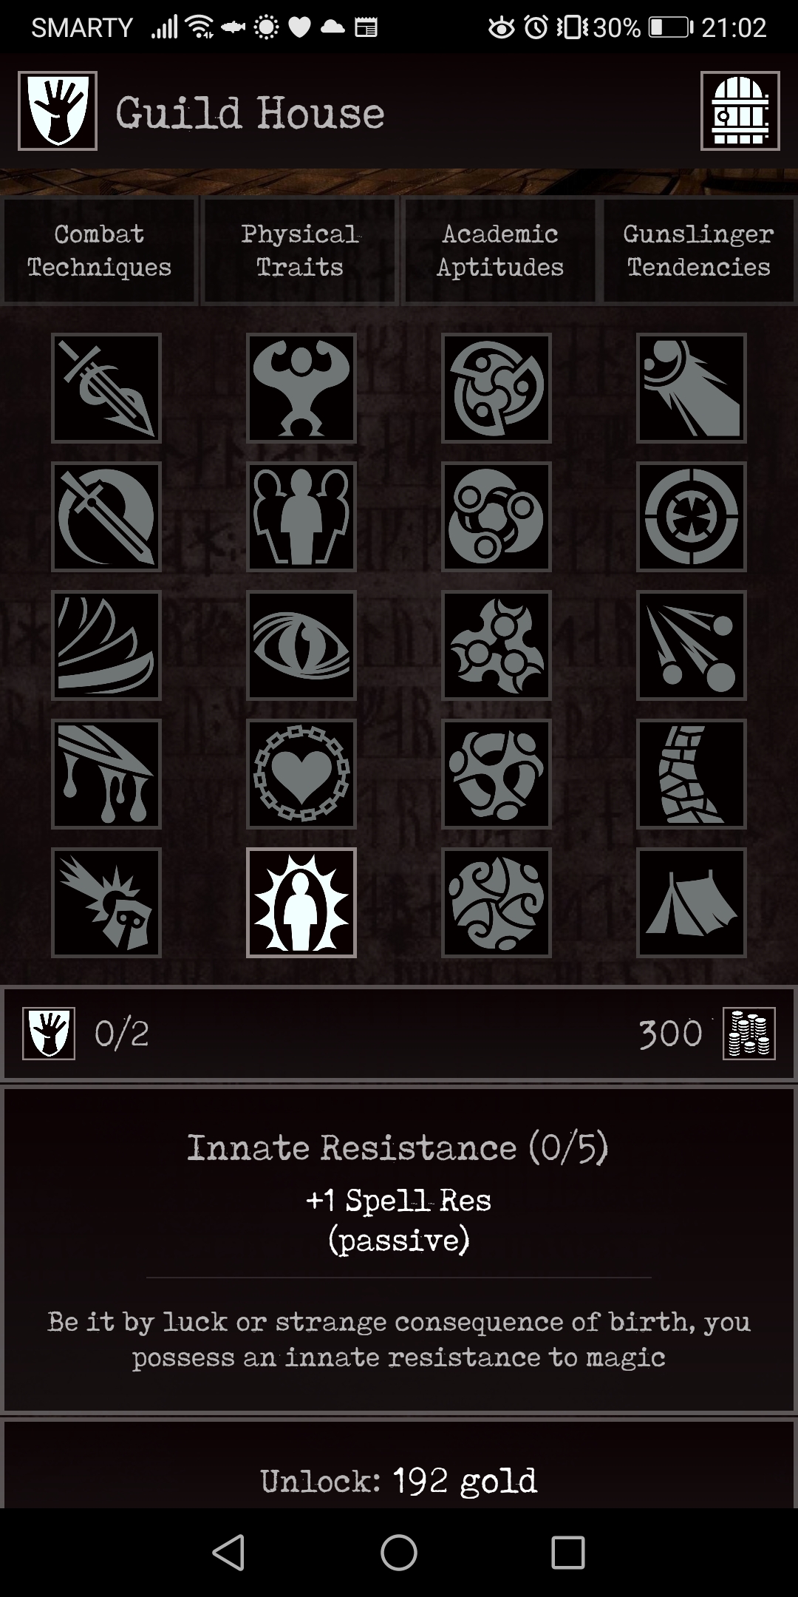Viewport: 798px width, 1597px height.
Task: Tap the crosshair target skill icon
Action: [x=692, y=517]
